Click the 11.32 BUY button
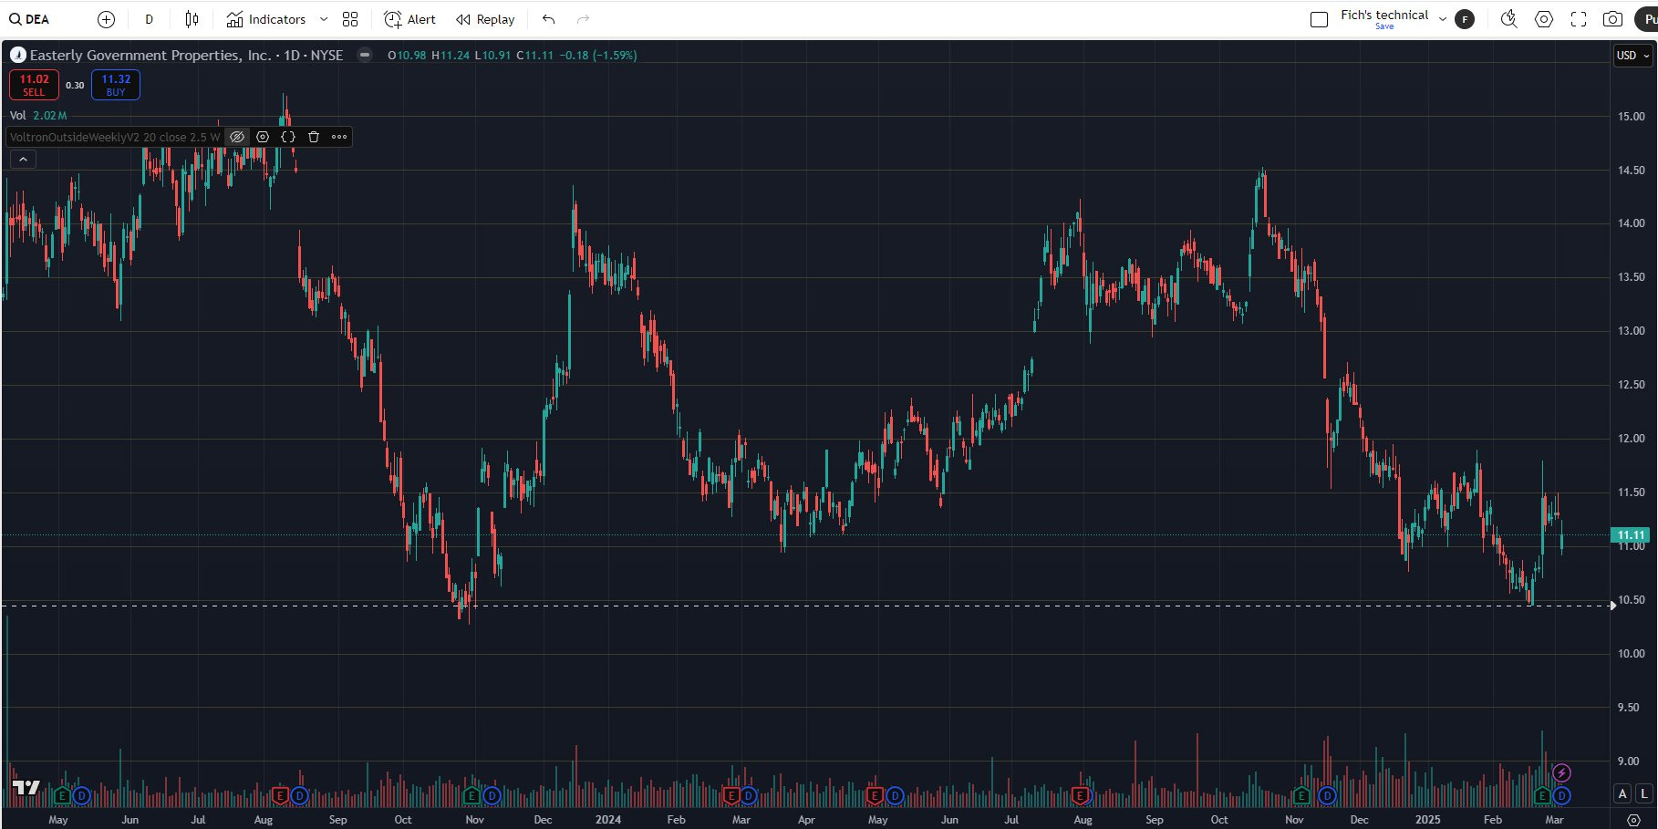The height and width of the screenshot is (829, 1658). [x=116, y=85]
